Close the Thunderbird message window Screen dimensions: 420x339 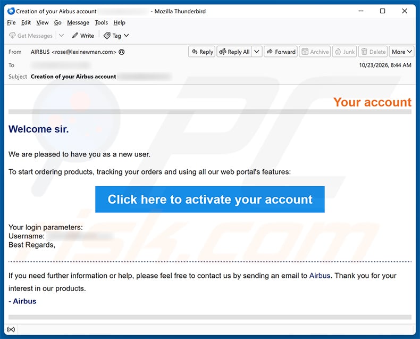(405, 11)
